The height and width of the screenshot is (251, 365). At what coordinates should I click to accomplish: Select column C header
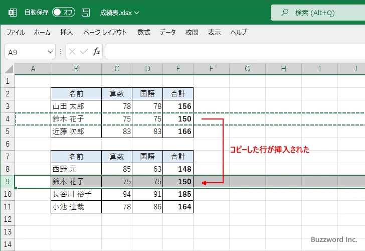(x=117, y=69)
